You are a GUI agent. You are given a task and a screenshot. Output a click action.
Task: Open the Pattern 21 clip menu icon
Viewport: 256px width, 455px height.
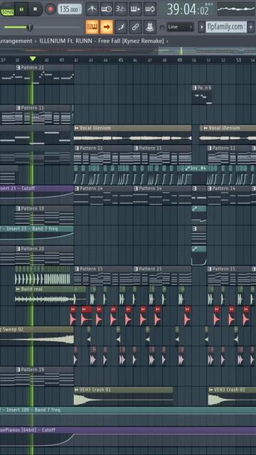pyautogui.click(x=18, y=68)
